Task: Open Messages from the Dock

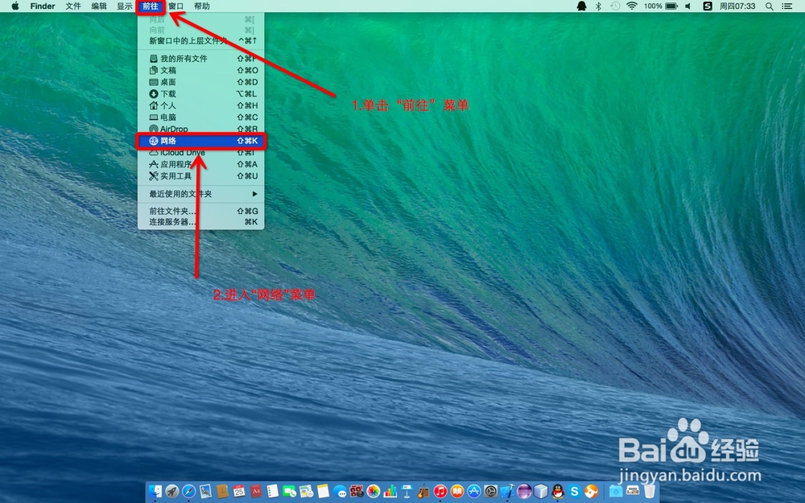Action: [x=340, y=491]
